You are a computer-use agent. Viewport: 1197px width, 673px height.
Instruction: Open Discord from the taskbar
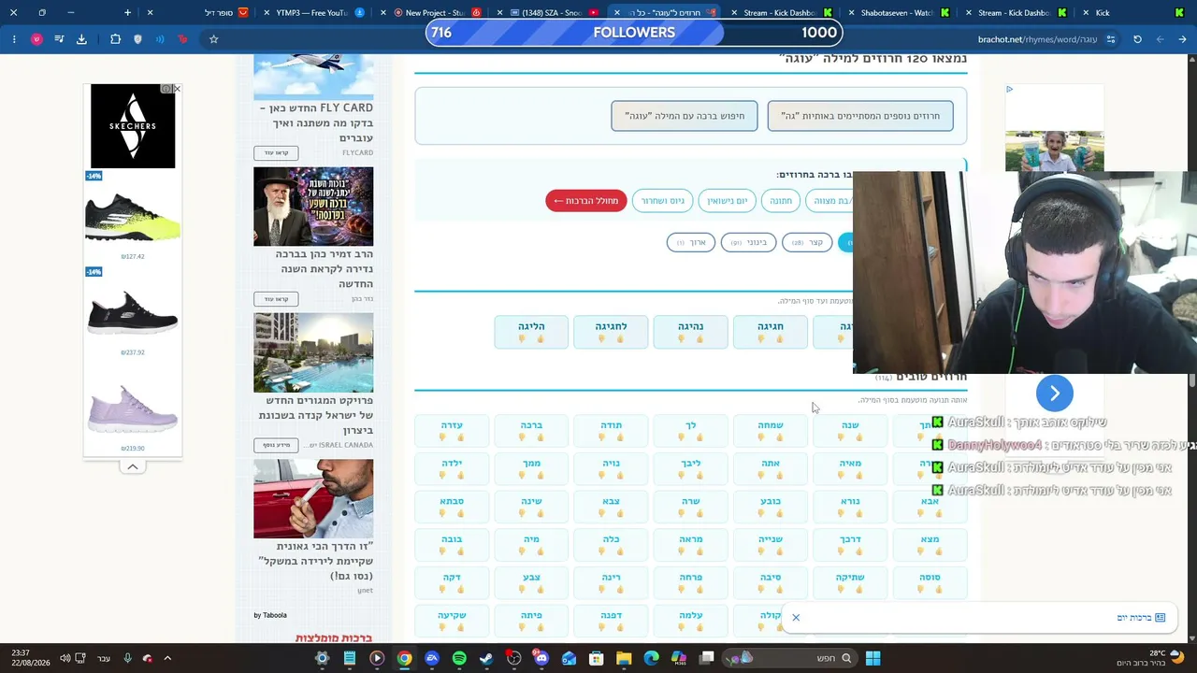tap(541, 658)
